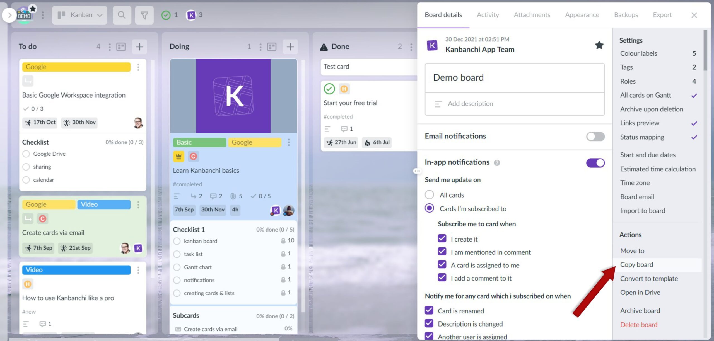This screenshot has height=341, width=714.
Task: Click the panel resize handle beside Board details
Action: point(417,171)
